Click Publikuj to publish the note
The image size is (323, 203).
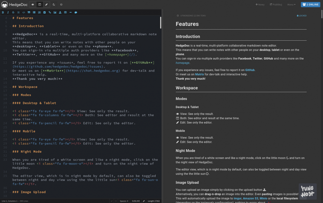click(x=276, y=4)
